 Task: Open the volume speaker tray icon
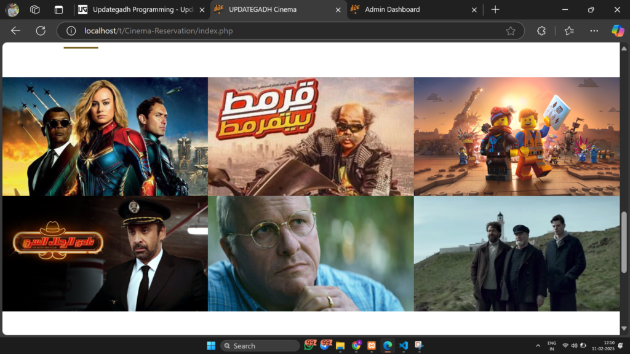pyautogui.click(x=574, y=345)
